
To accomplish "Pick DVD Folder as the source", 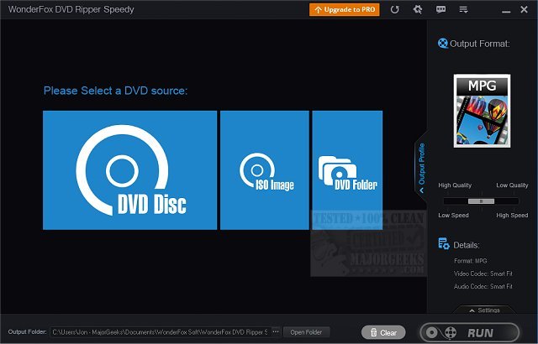I will tap(347, 169).
